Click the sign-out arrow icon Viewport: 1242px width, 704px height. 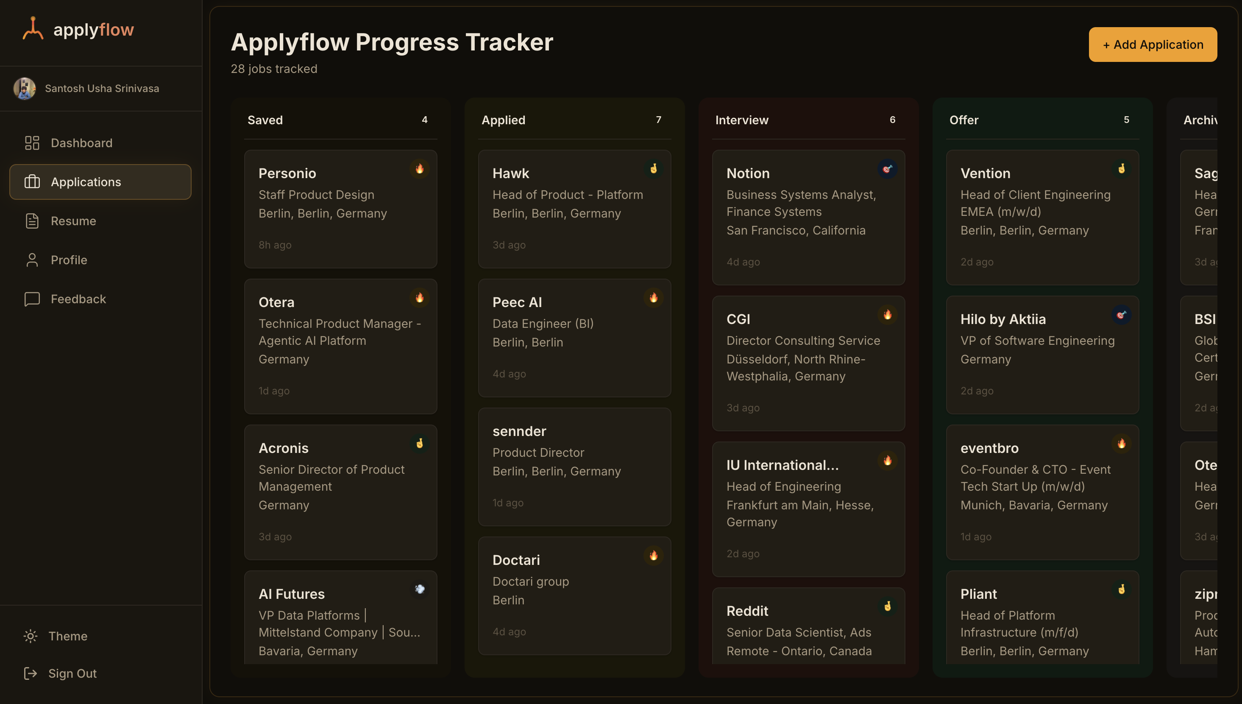point(31,673)
